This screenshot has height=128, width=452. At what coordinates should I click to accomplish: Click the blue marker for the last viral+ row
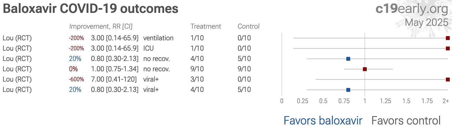coord(348,90)
